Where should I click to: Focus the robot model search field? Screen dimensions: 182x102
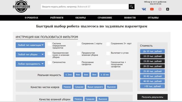pos(84,7)
